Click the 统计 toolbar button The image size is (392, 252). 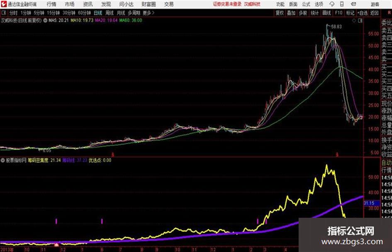[315, 13]
